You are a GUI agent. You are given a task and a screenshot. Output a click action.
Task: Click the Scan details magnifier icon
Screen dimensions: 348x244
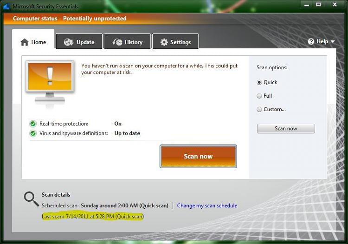[31, 199]
